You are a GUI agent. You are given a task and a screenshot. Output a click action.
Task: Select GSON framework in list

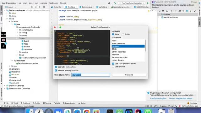click(x=128, y=49)
